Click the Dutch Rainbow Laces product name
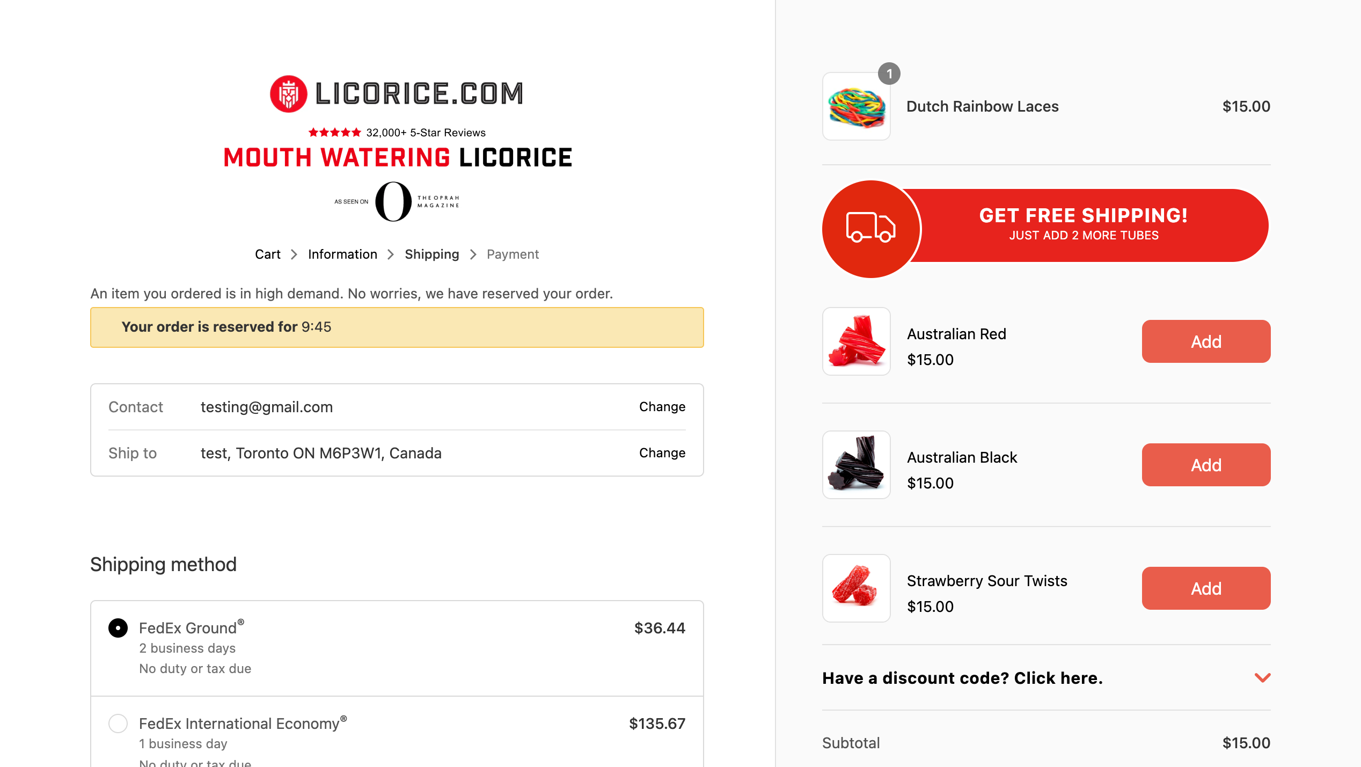Screen dimensions: 1361x767 point(982,106)
